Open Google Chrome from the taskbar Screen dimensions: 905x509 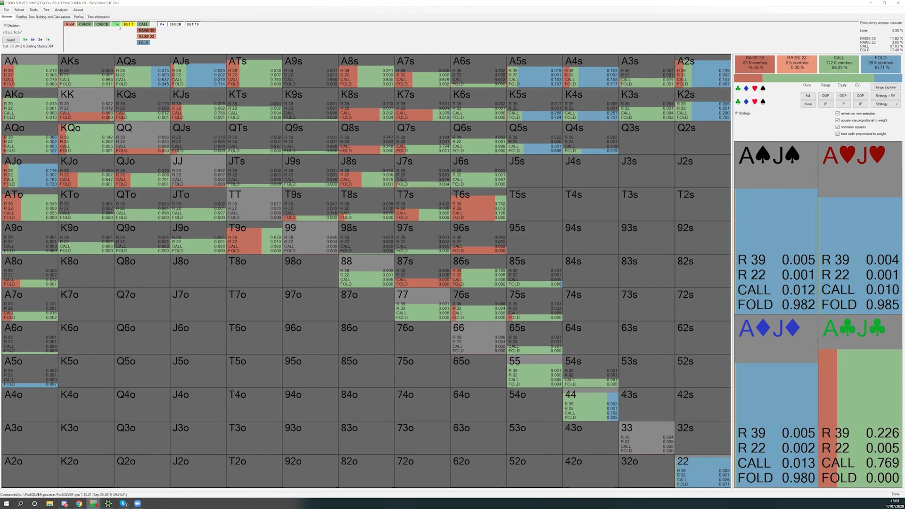(x=79, y=504)
